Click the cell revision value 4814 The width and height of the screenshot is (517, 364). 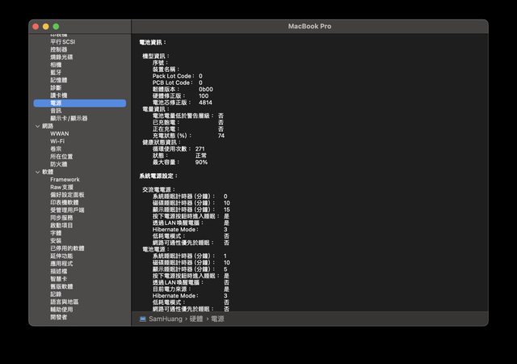click(205, 103)
